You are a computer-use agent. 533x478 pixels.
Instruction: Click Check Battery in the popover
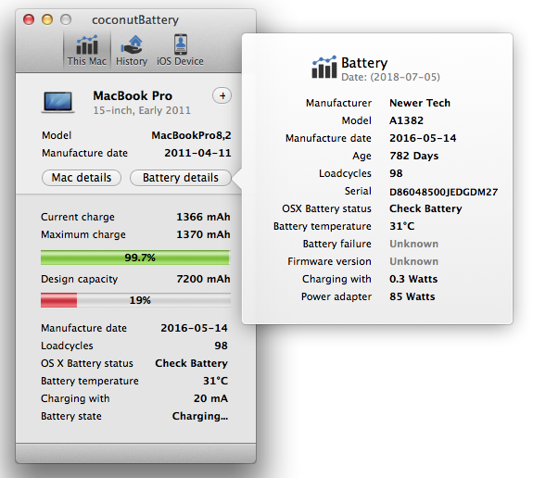click(x=425, y=208)
